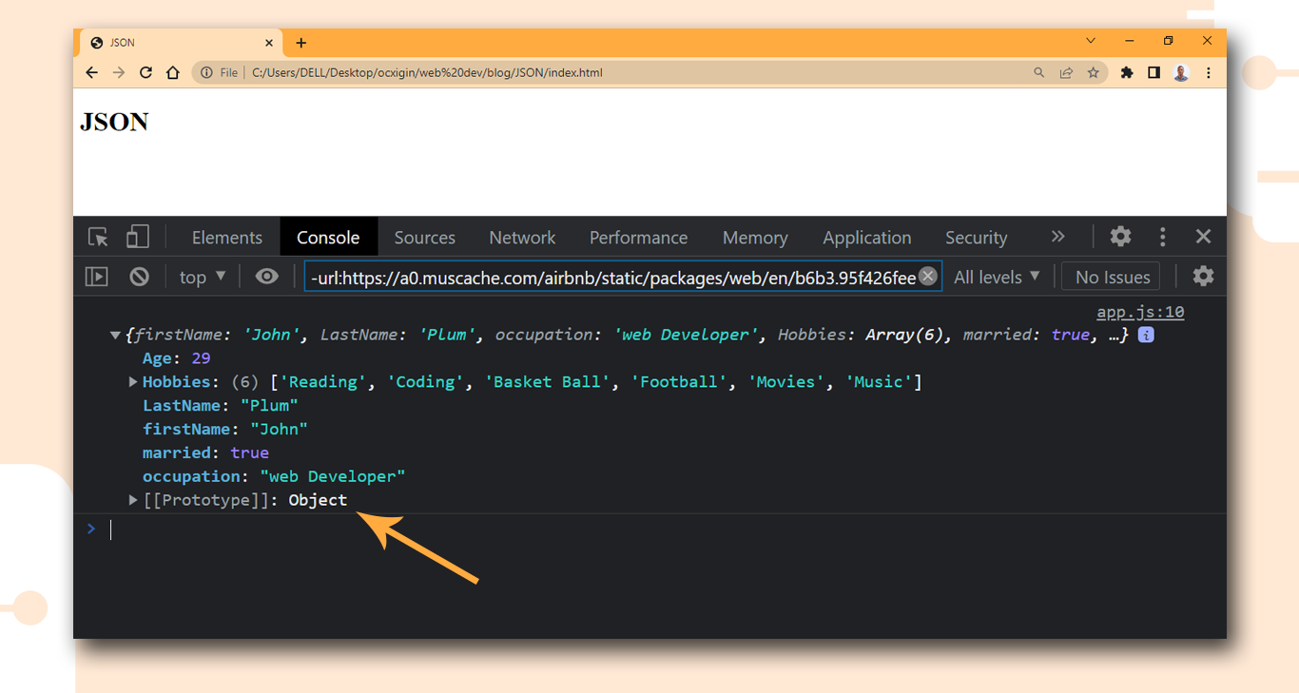Open DevTools settings gear in the tab bar
Viewport: 1299px width, 693px height.
point(1121,237)
